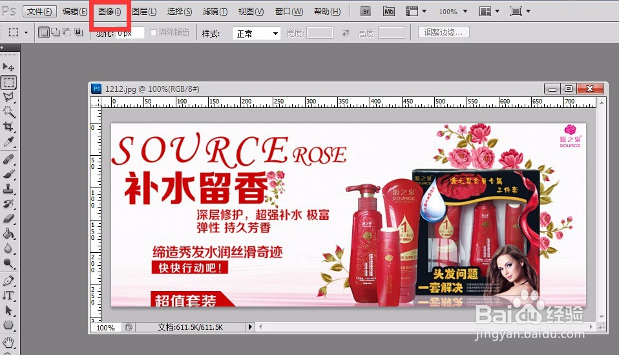Toggle the 消除锯齿 anti-alias checkbox
The width and height of the screenshot is (619, 355).
point(154,32)
